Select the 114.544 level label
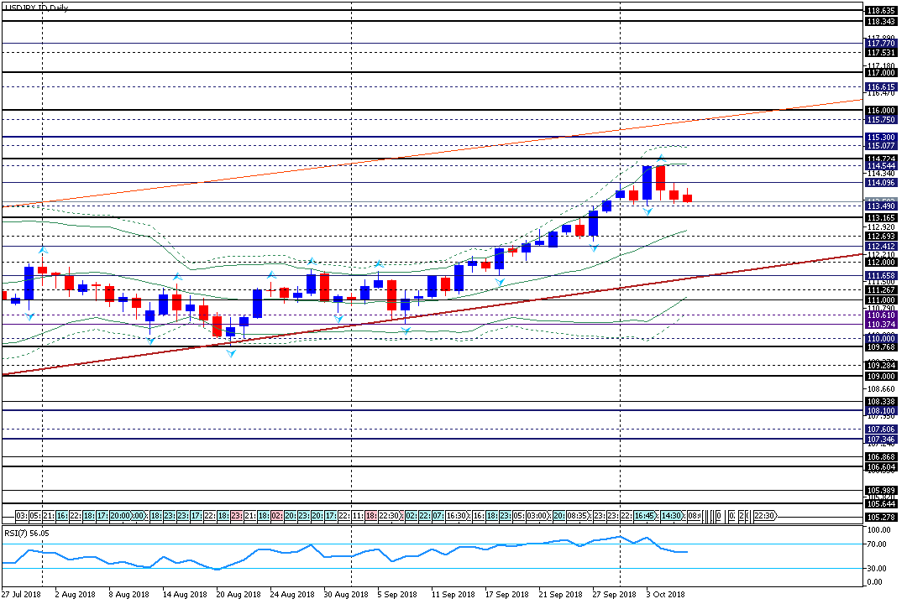Screen dimensions: 907x604 [x=881, y=166]
